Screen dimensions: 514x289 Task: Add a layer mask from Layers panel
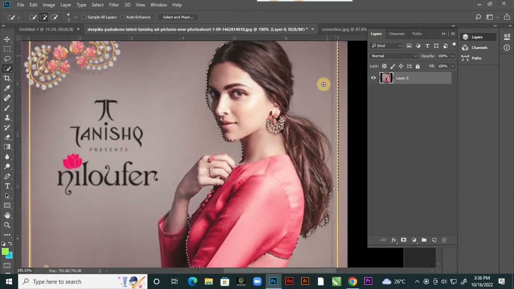404,240
